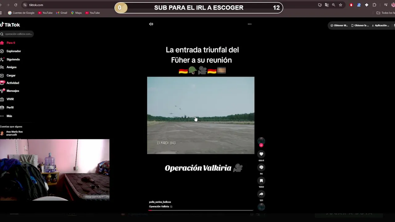Open Cuentas de Google bookmark
The width and height of the screenshot is (395, 222).
[x=21, y=13]
